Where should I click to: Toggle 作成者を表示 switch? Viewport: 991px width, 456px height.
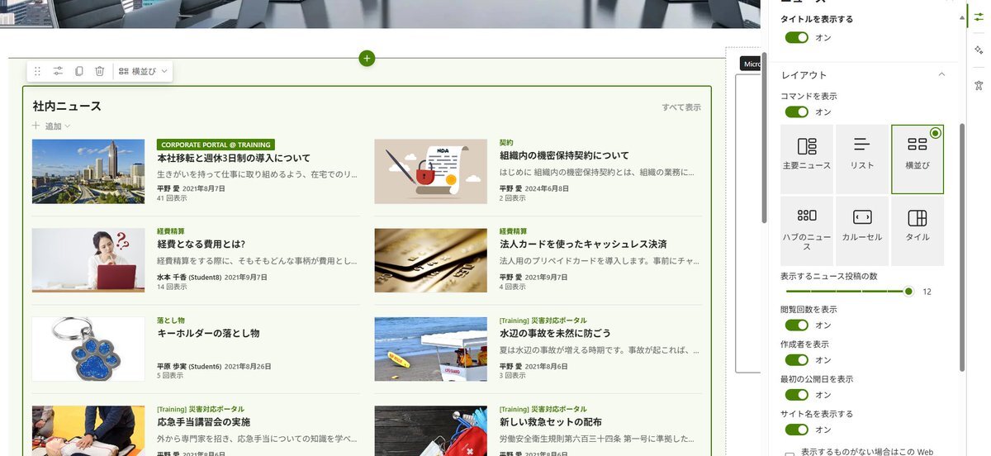[x=796, y=359]
